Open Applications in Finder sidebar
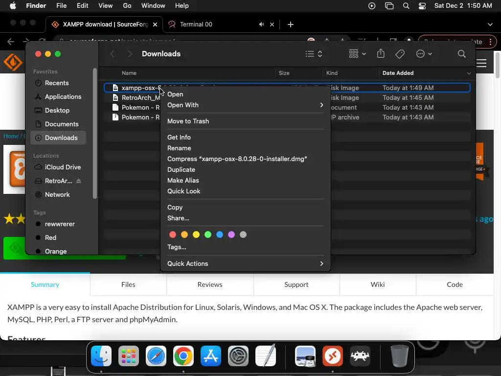The image size is (501, 376). (x=58, y=96)
